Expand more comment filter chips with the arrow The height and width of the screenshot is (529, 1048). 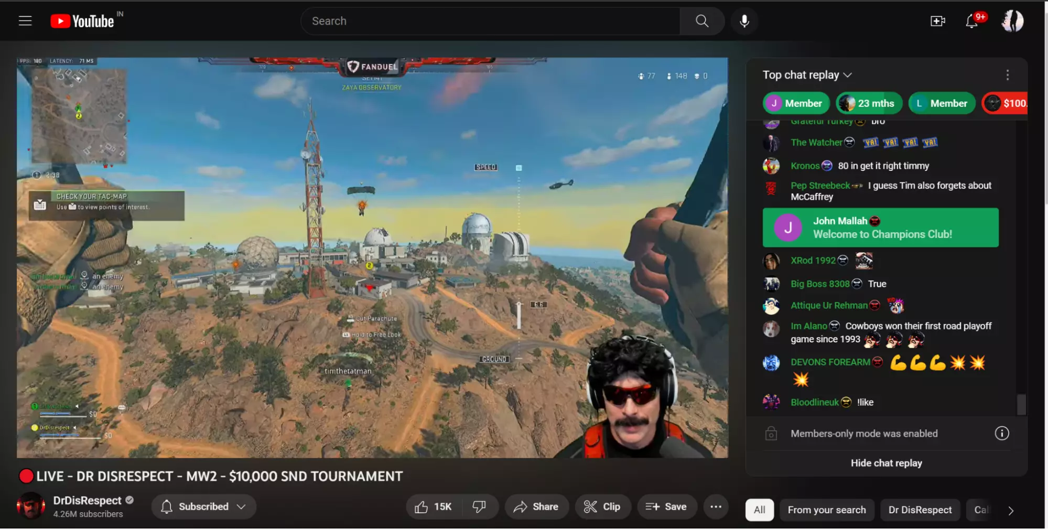click(x=1011, y=510)
